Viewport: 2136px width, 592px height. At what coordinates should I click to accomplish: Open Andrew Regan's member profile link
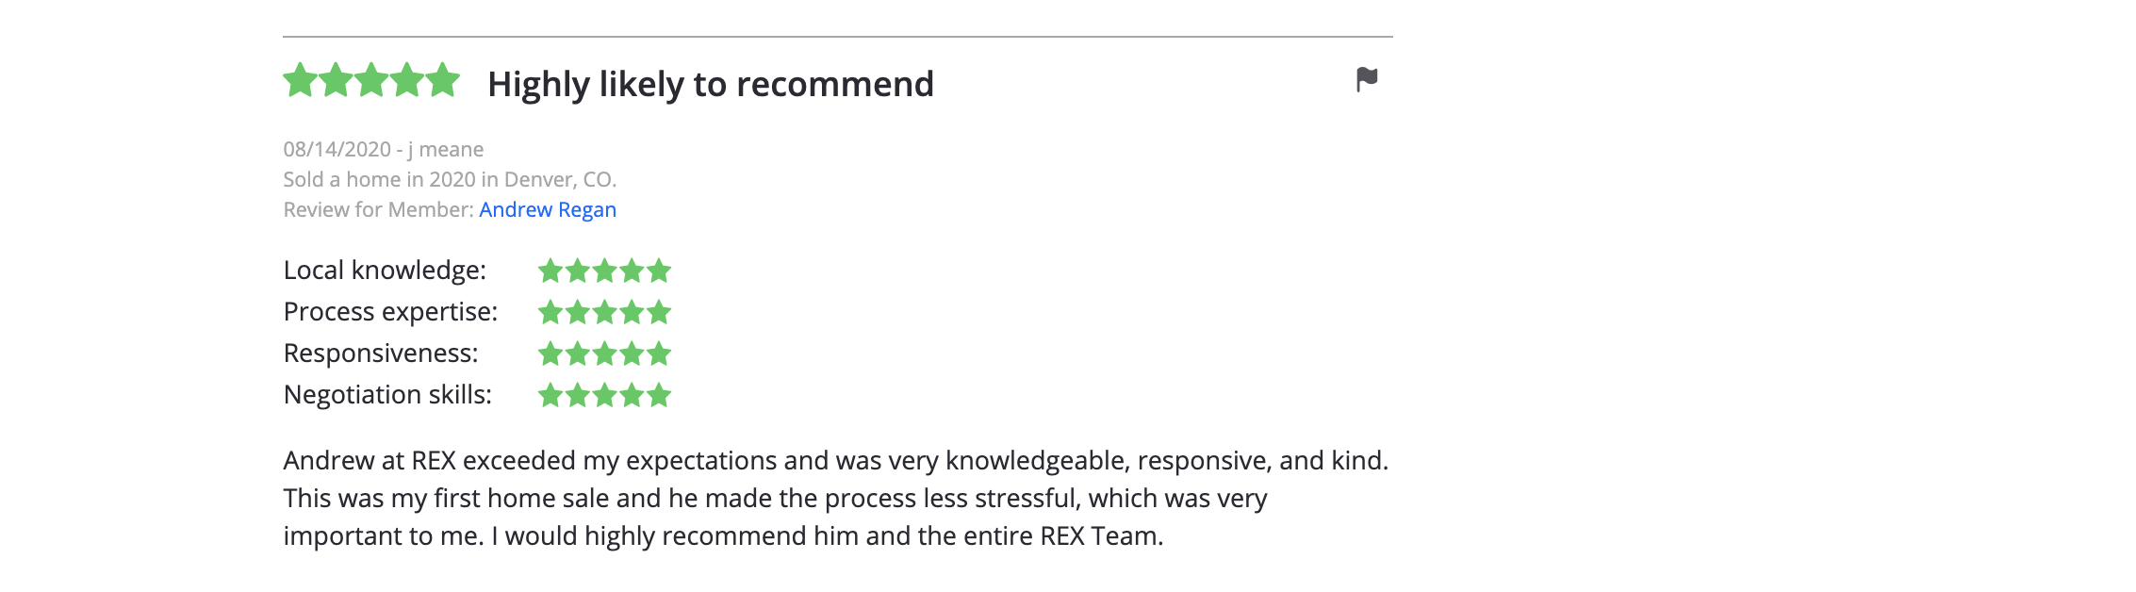(548, 209)
